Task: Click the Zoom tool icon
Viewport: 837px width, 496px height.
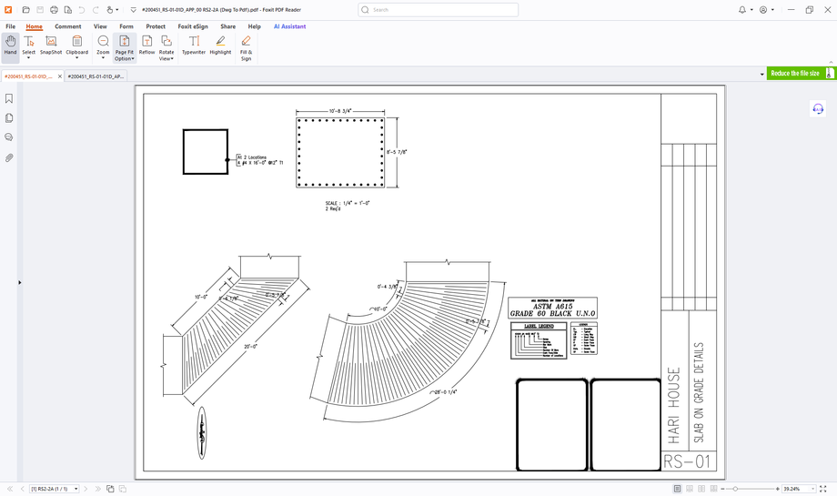Action: pos(103,42)
